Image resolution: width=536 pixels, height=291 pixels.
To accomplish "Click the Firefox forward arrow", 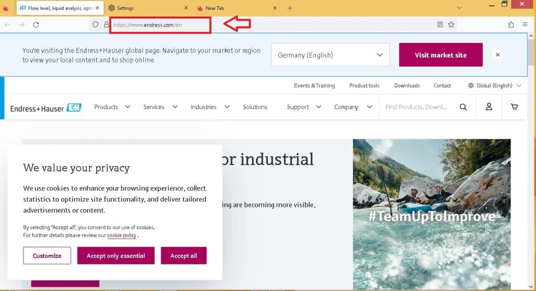I will [21, 24].
